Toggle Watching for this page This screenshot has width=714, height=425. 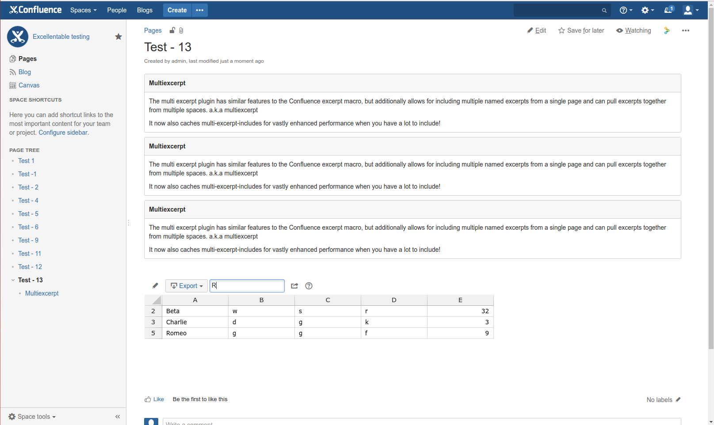point(634,30)
